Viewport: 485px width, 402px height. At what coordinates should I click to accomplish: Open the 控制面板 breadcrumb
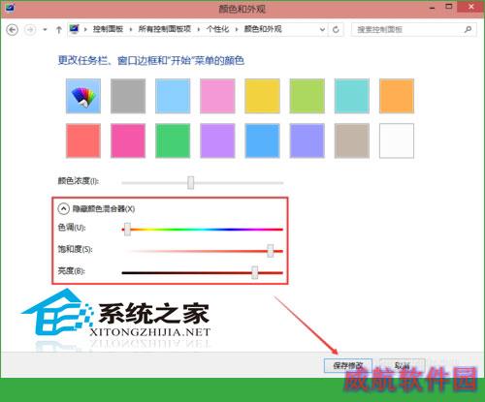tap(108, 29)
